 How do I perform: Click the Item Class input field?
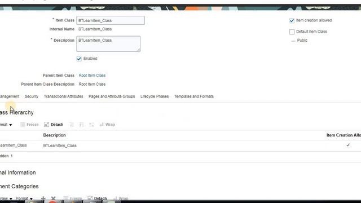click(x=111, y=20)
